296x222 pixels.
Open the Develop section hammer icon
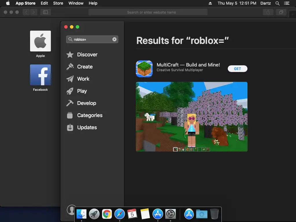[70, 103]
